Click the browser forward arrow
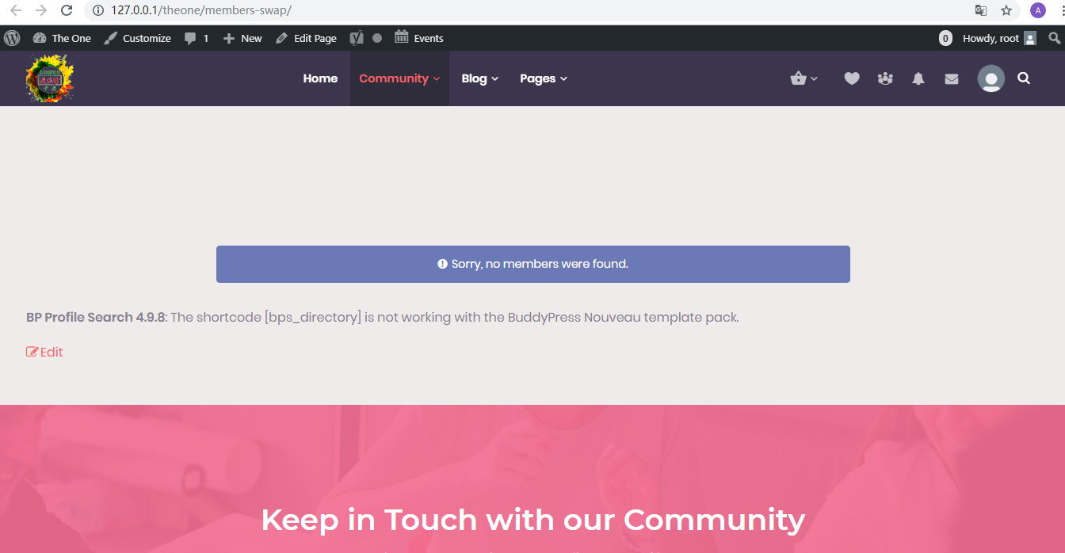The height and width of the screenshot is (553, 1065). coord(41,10)
